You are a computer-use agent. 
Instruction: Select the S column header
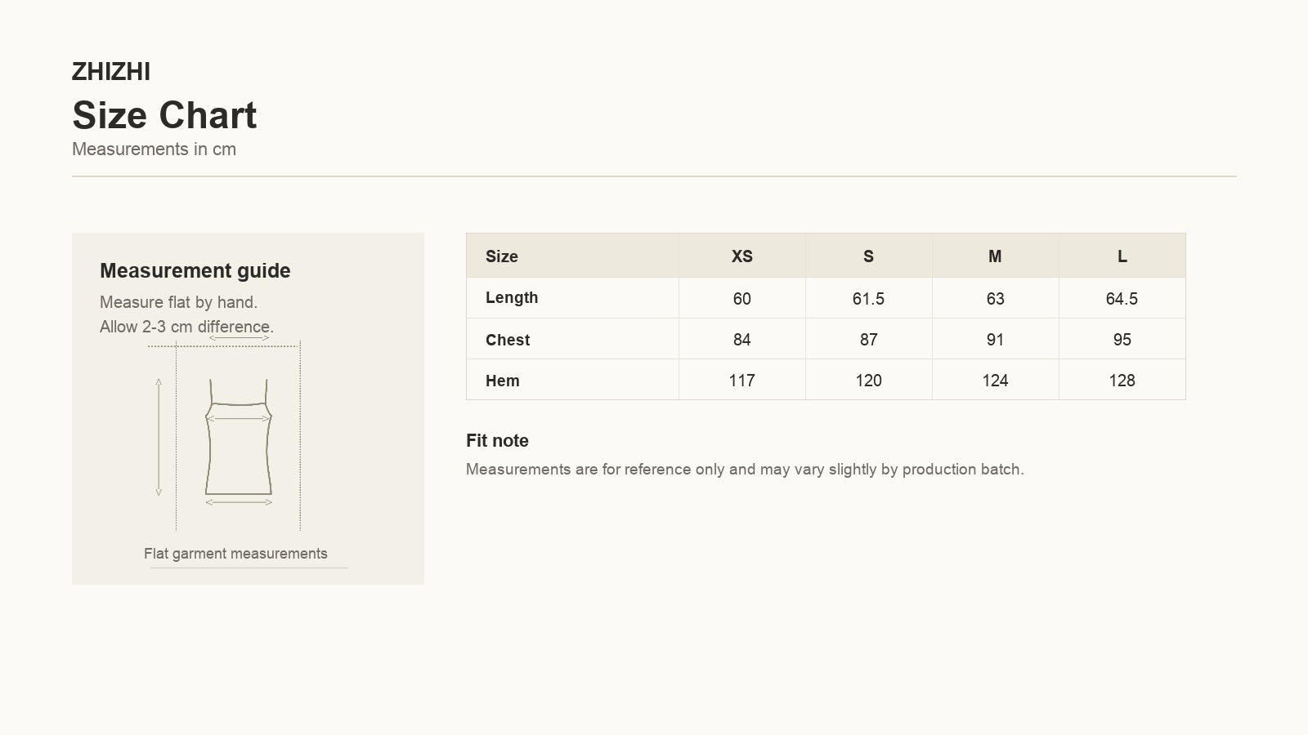[868, 256]
